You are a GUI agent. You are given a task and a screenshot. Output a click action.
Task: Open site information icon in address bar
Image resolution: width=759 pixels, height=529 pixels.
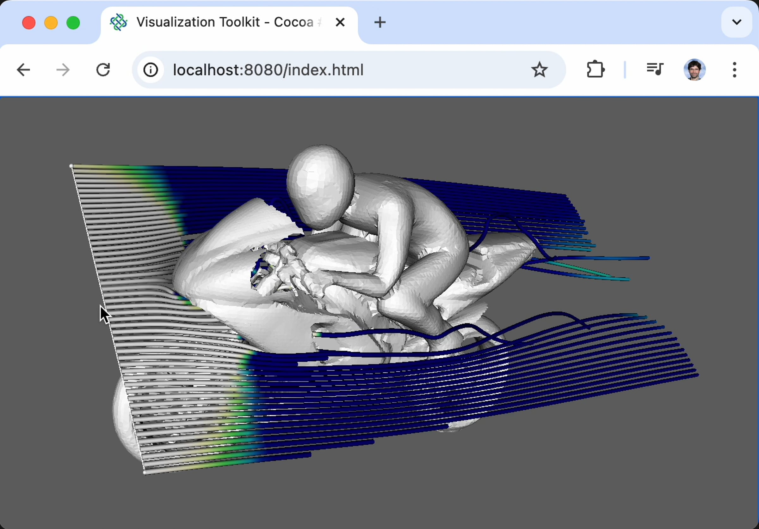click(151, 70)
